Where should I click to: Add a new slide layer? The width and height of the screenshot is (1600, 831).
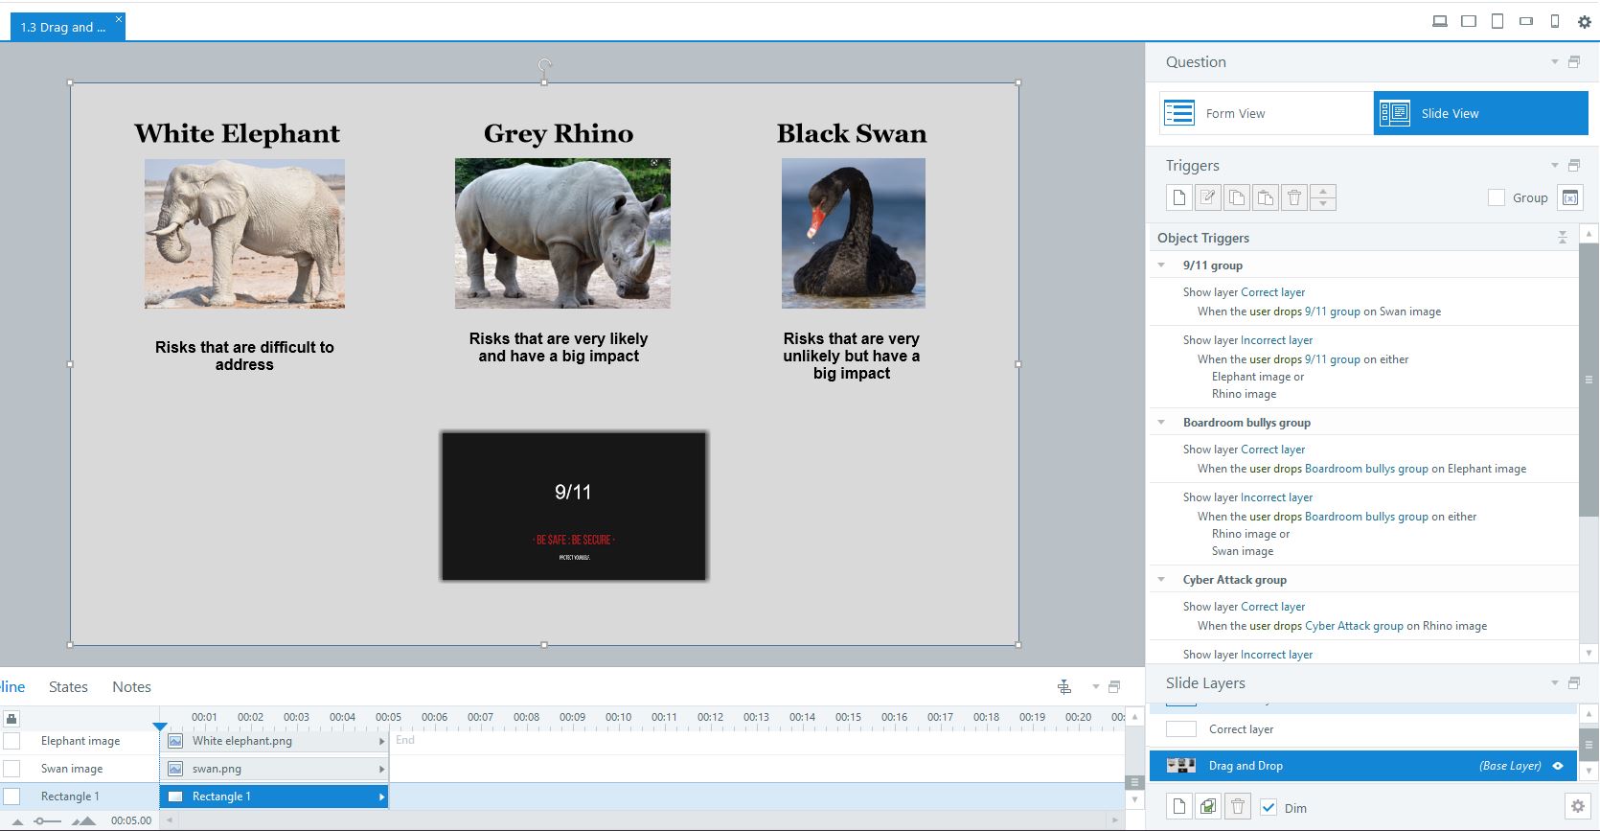1179,807
